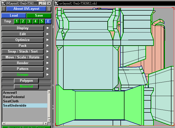Open the Render panel
175x128 pixels.
pyautogui.click(x=23, y=63)
